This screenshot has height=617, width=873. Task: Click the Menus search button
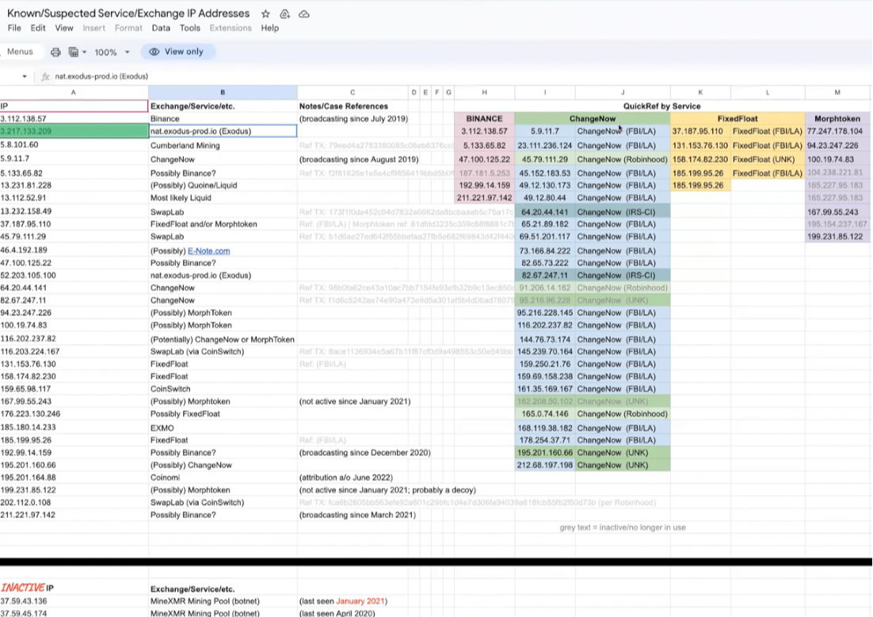coord(20,51)
